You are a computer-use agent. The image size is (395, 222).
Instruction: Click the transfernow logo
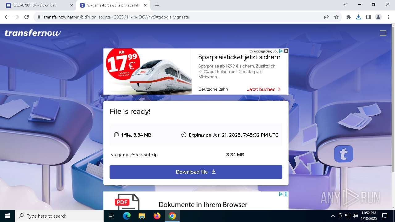[33, 33]
